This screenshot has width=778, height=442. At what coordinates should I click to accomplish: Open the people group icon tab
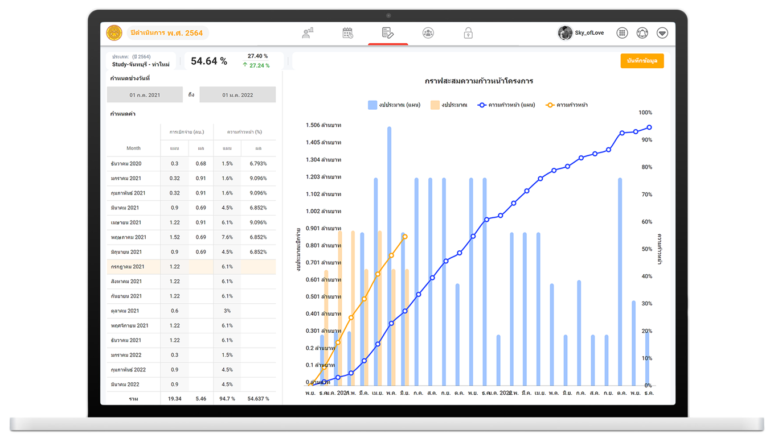click(x=428, y=33)
